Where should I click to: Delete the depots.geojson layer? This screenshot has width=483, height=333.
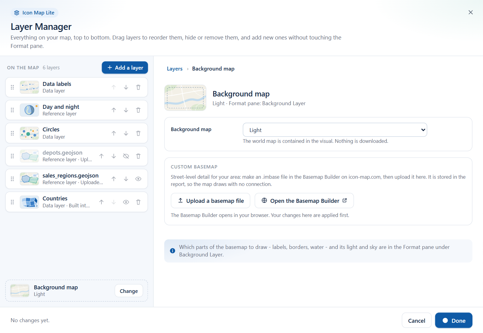click(x=138, y=156)
